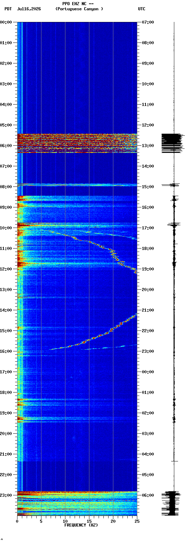Click the 16:00 UTC time label
The width and height of the screenshot is (189, 543).
pyautogui.click(x=148, y=207)
